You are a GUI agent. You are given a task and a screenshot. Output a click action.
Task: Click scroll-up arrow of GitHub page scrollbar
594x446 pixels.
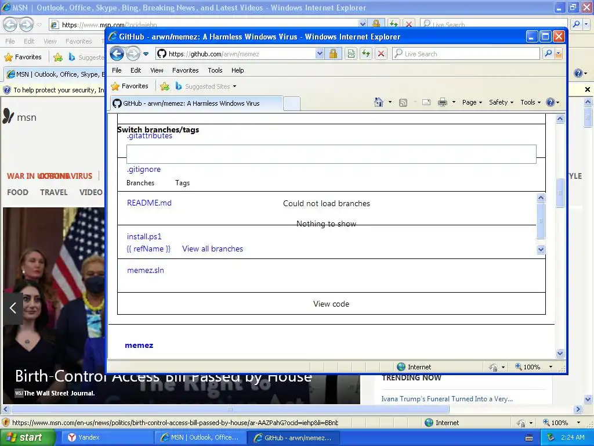coord(560,118)
